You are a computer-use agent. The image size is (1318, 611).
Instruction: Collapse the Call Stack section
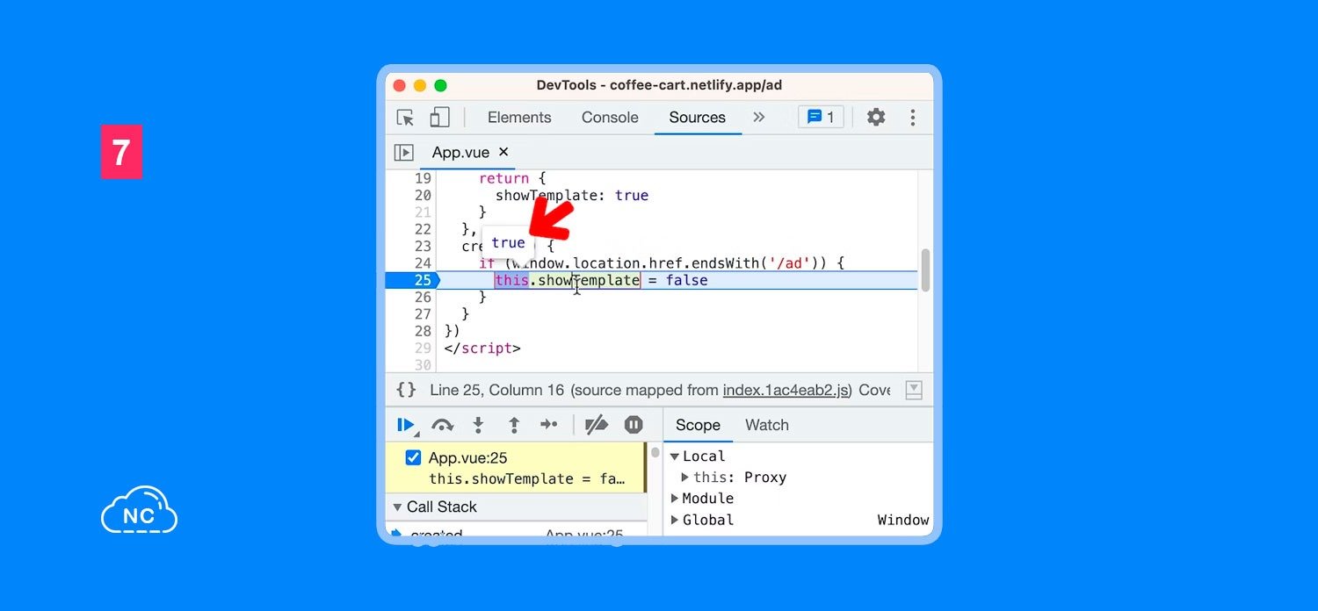tap(397, 507)
